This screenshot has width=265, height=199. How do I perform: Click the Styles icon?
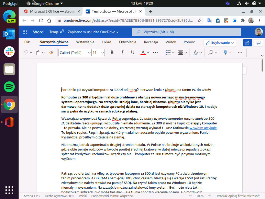click(x=196, y=53)
